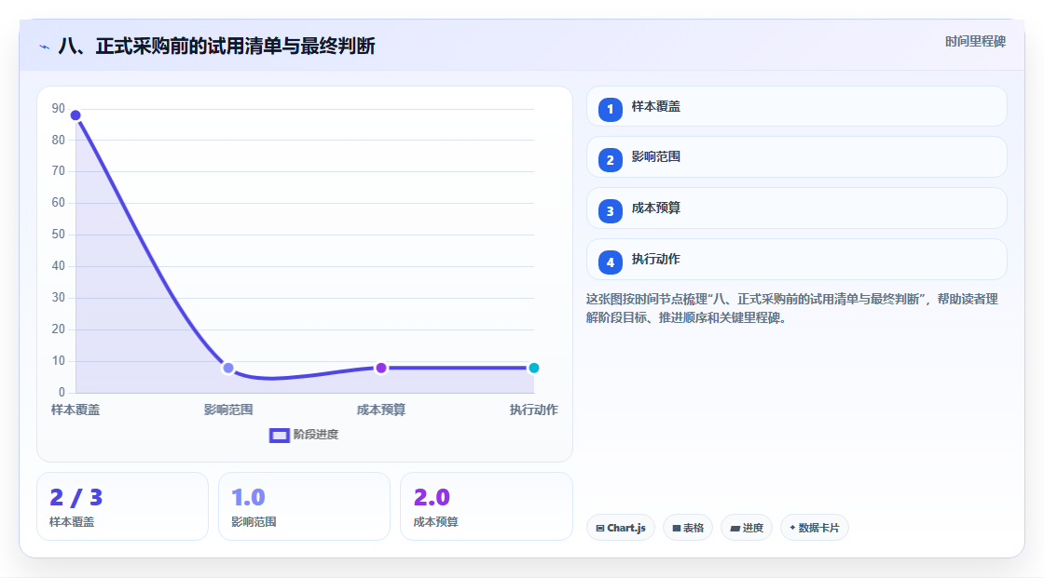This screenshot has height=578, width=1044.
Task: Click the numbered badge 3 for 成本预算
Action: tap(610, 211)
